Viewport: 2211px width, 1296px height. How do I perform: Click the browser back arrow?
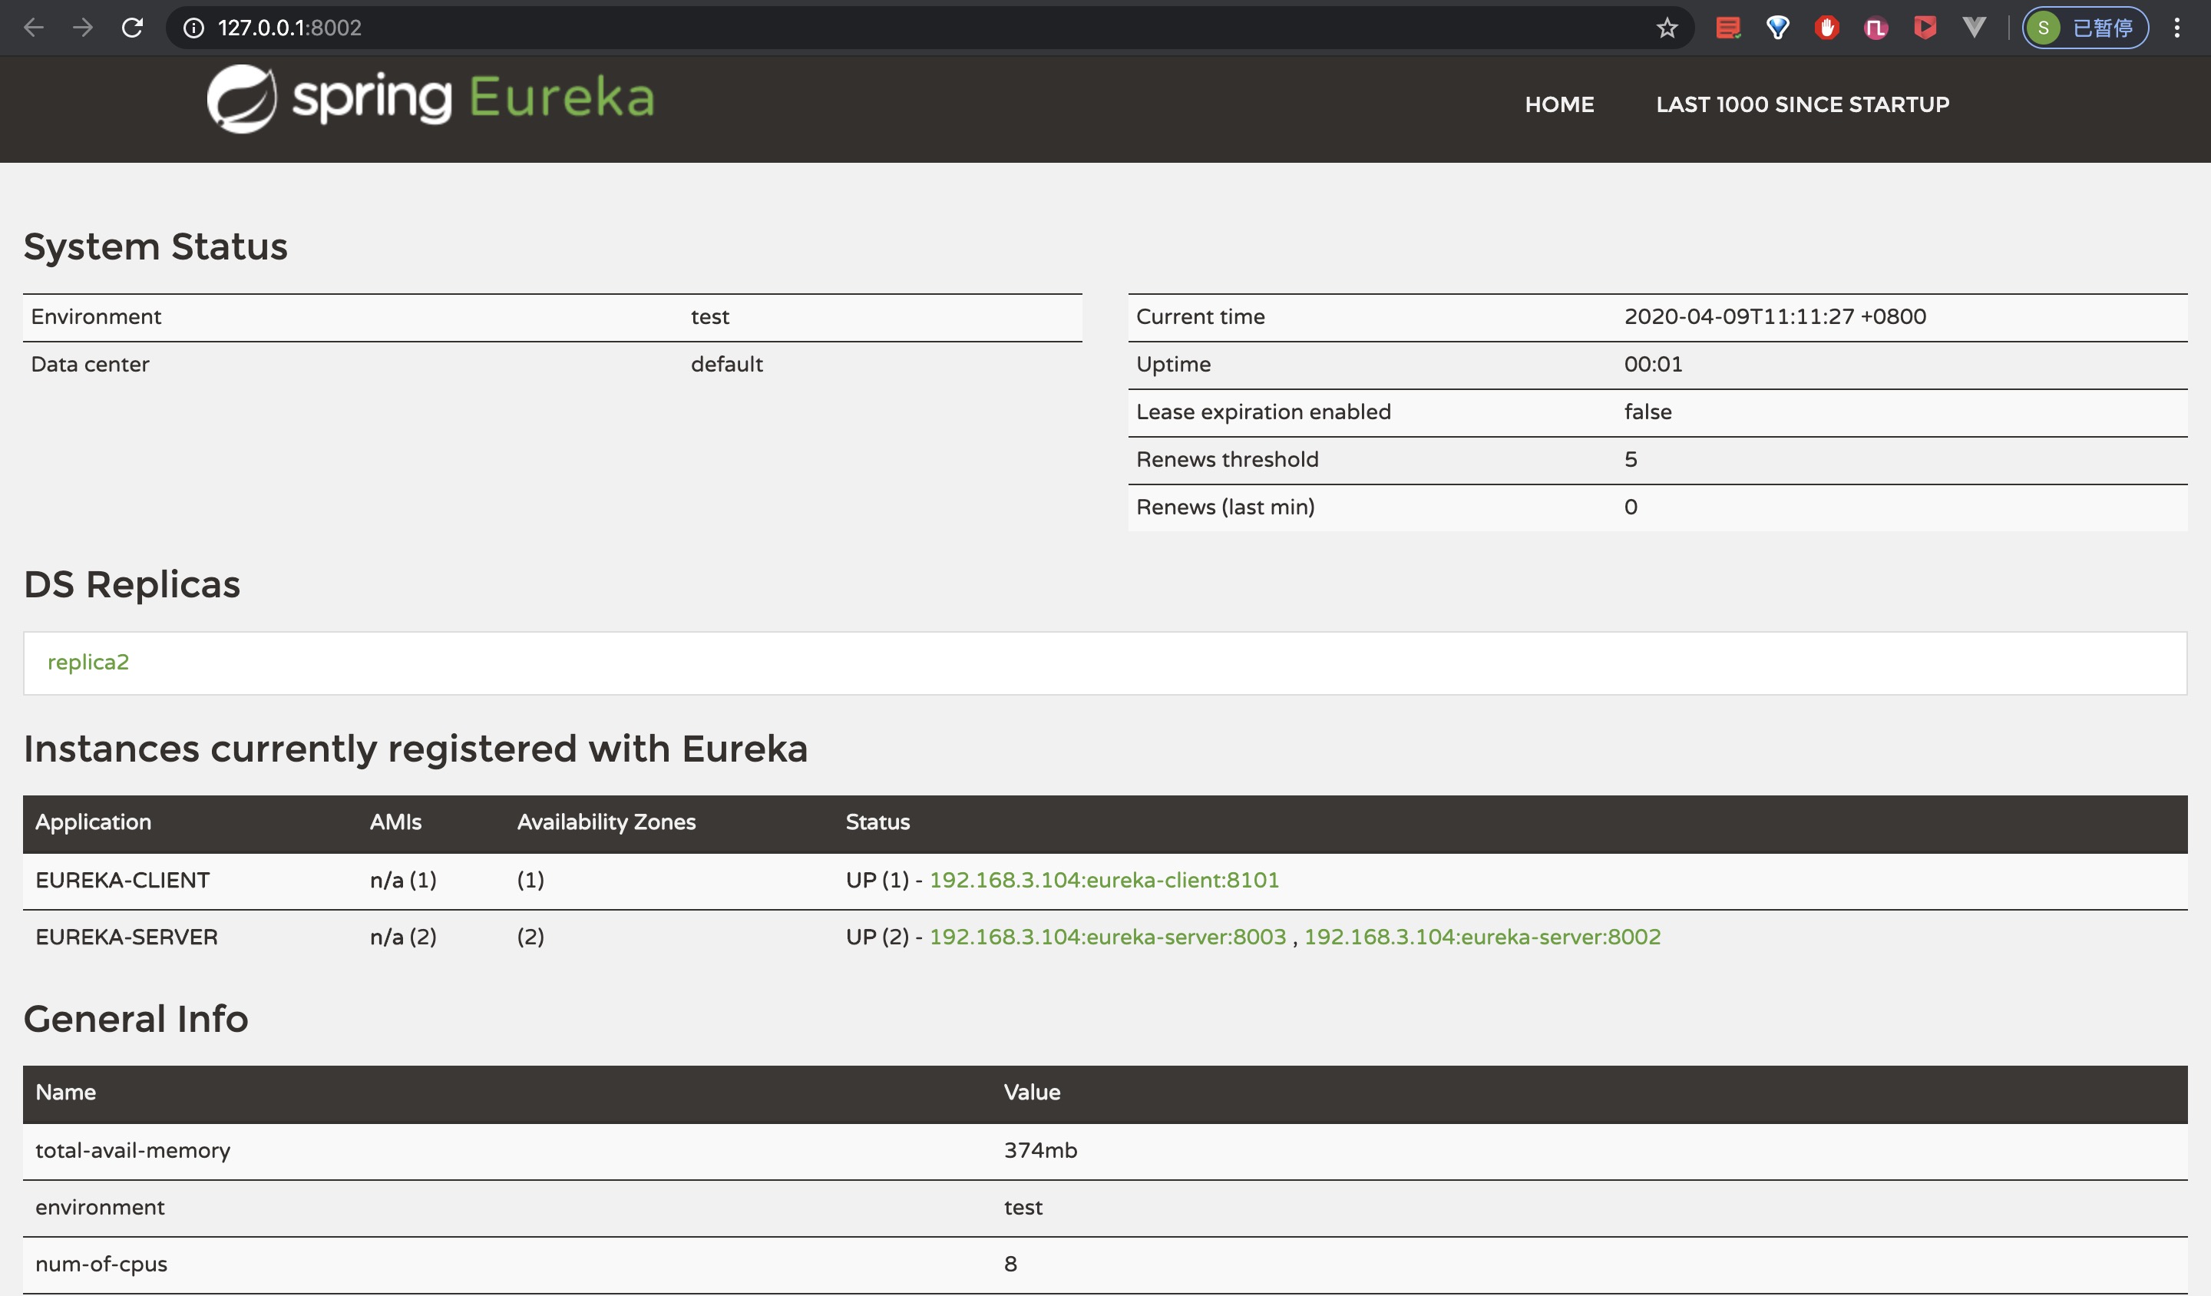point(33,28)
